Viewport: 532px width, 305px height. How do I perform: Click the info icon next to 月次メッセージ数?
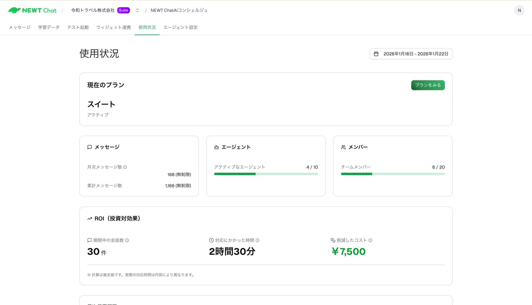126,167
